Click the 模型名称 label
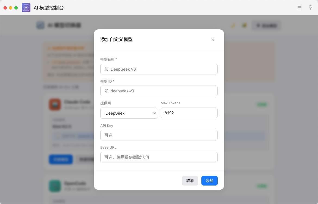This screenshot has height=204, width=318. pyautogui.click(x=108, y=59)
